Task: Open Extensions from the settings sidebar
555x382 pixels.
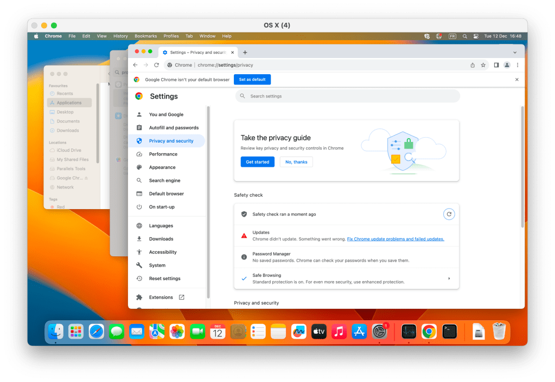Action: pos(161,297)
